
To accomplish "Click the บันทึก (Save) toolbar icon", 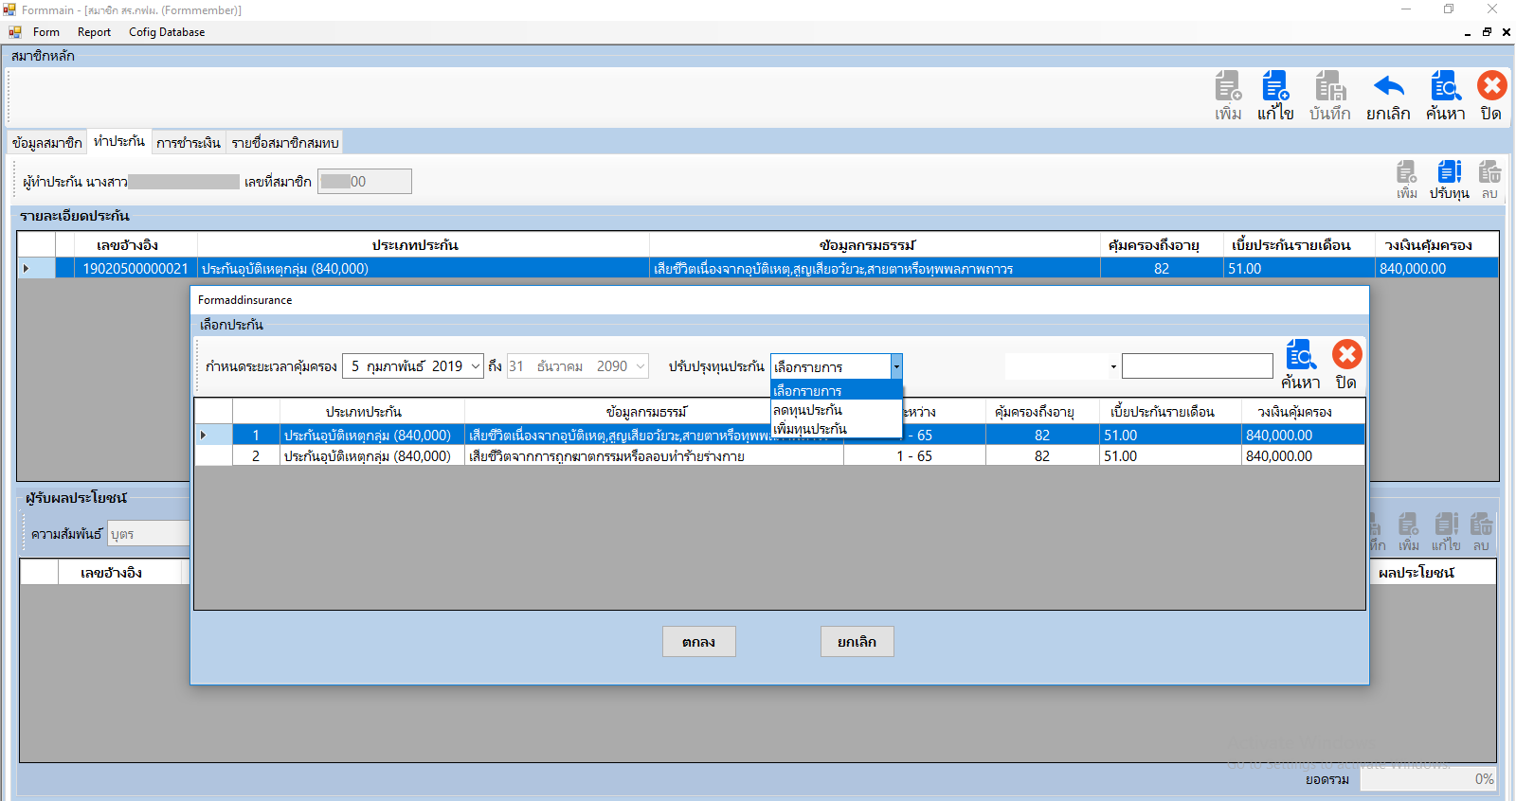I will [1329, 87].
